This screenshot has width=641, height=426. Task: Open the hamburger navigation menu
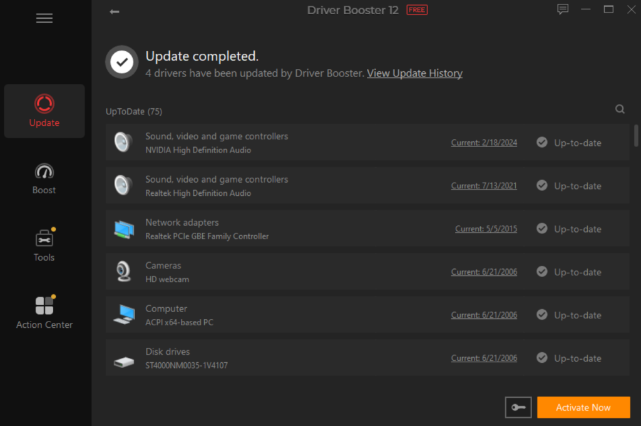(44, 18)
